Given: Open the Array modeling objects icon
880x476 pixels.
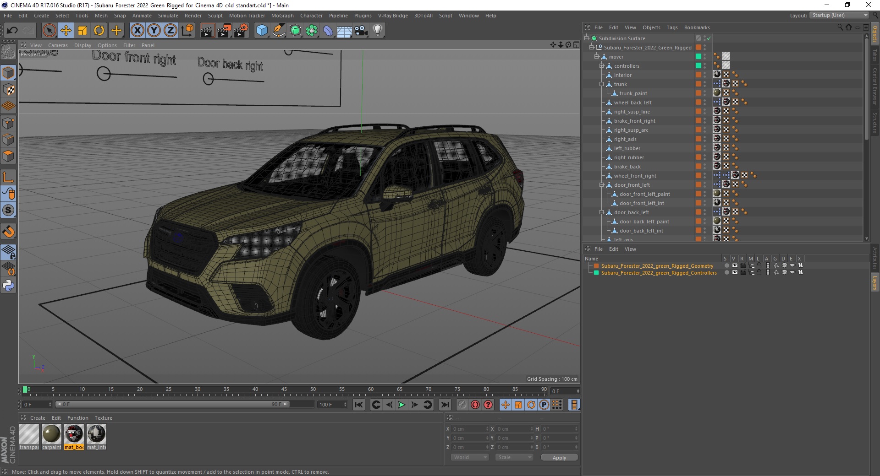Looking at the screenshot, I should [312, 31].
